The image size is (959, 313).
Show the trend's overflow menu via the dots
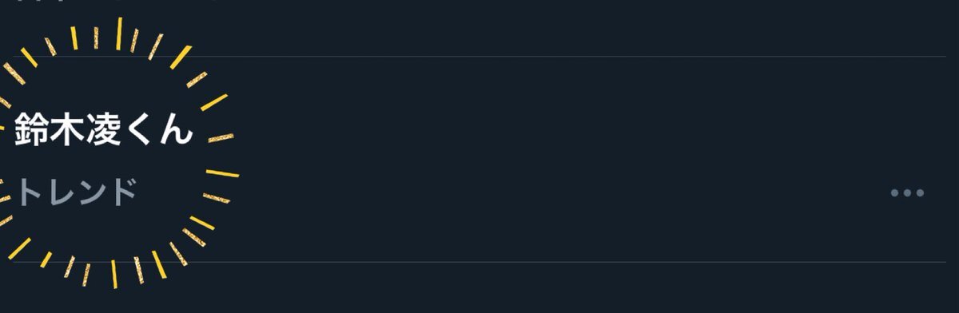click(907, 193)
